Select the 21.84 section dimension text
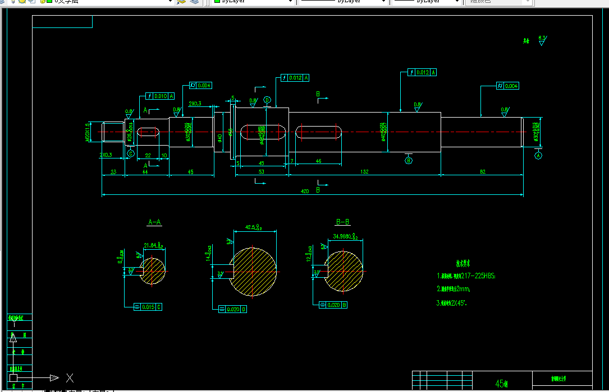Screen dimensions: 609x392 [153, 245]
